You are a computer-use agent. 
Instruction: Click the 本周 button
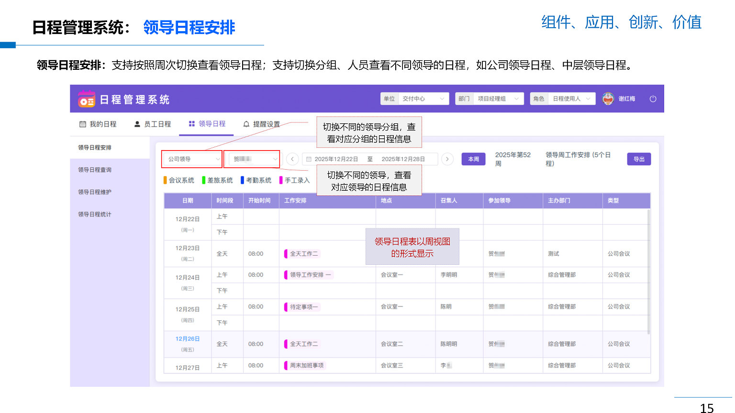click(x=473, y=159)
